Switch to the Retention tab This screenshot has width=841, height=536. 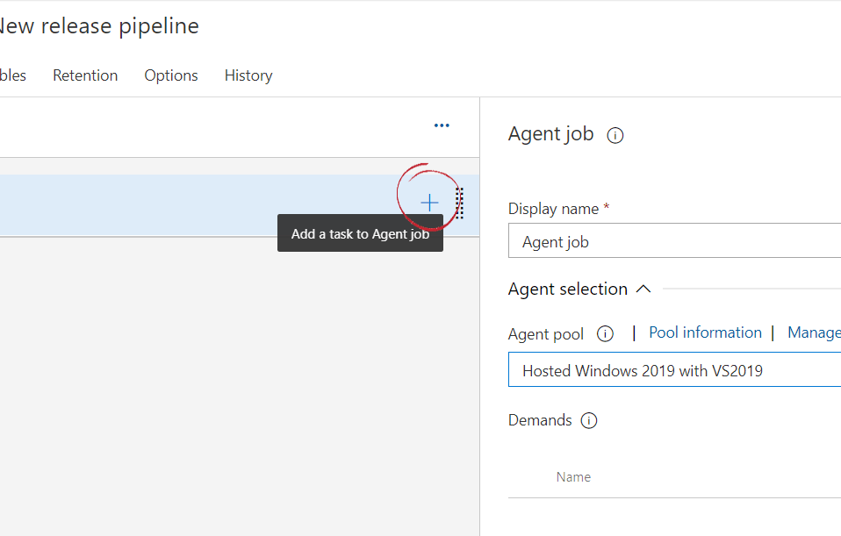pyautogui.click(x=85, y=75)
